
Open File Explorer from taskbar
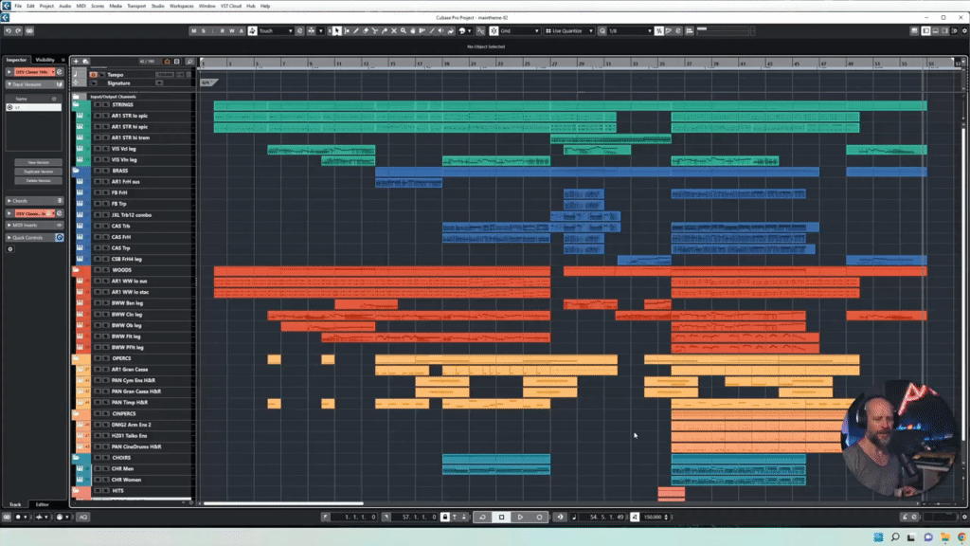(945, 537)
